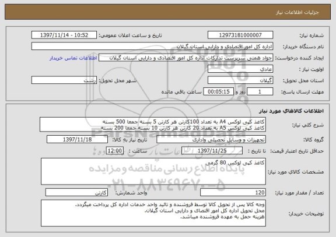Click the request creator field جواد همتی
Image resolution: width=336 pixels, height=237 pixels.
coord(185,58)
